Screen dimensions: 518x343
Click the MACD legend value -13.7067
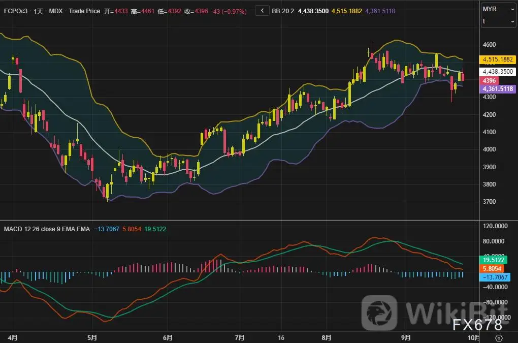tap(106, 229)
